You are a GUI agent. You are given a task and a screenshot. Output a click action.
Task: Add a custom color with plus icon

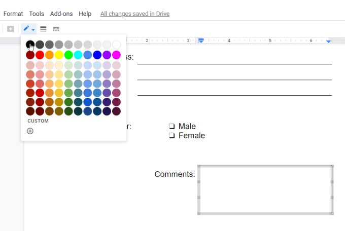tap(30, 131)
